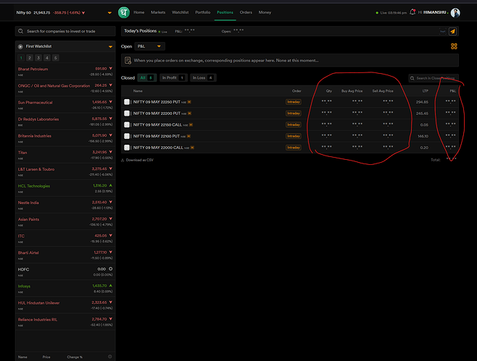Open the HIMANSHU profile avatar
Screen dimensions: 477x361
(455, 13)
